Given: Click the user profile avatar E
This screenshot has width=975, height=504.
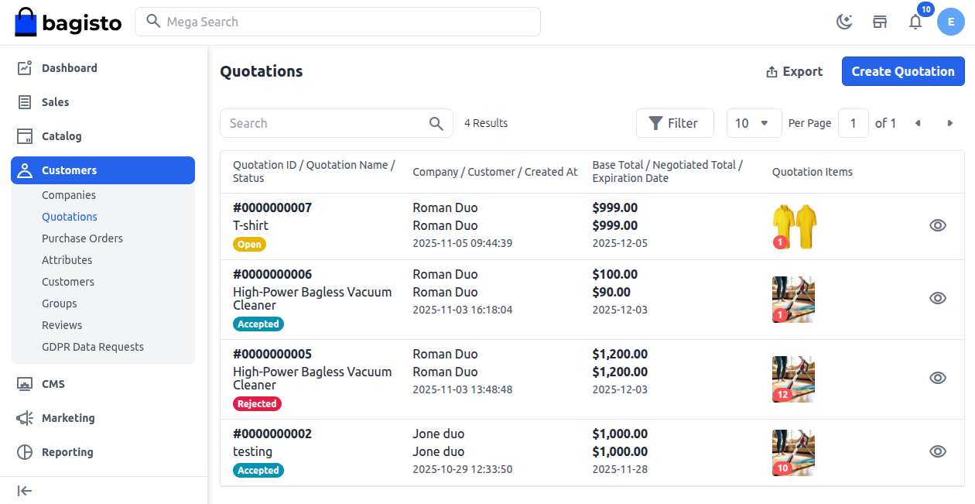Looking at the screenshot, I should click(950, 22).
